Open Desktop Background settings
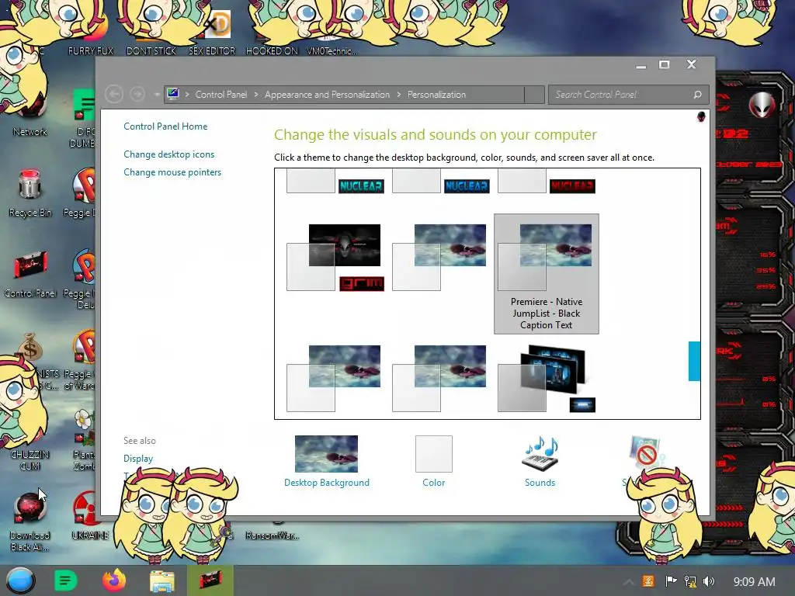 327,461
